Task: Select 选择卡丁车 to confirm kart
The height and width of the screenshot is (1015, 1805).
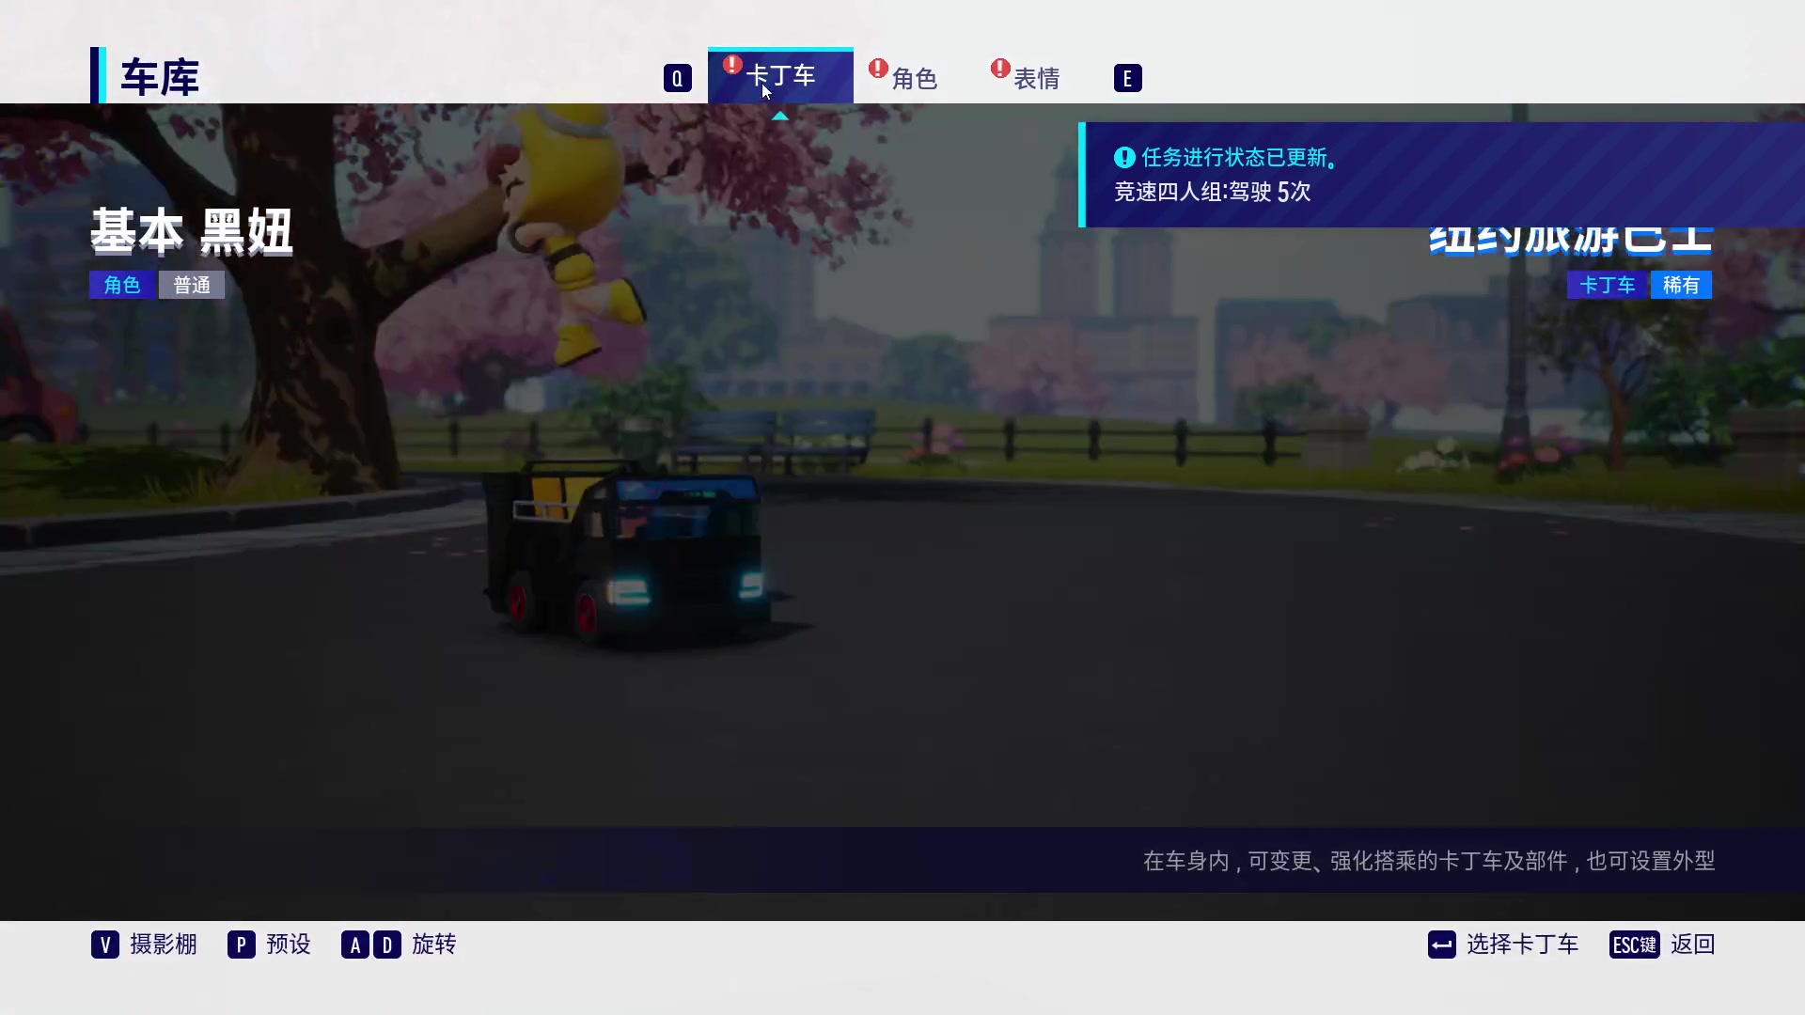Action: [x=1523, y=945]
